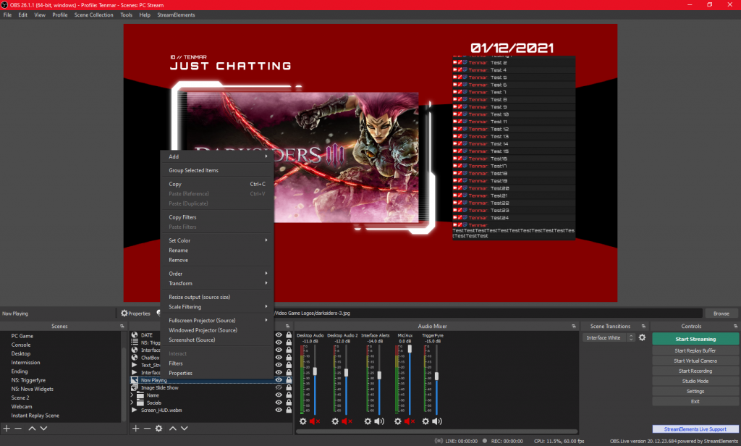Undock the Scene Transitions panel
This screenshot has height=446, width=741.
[x=643, y=327]
